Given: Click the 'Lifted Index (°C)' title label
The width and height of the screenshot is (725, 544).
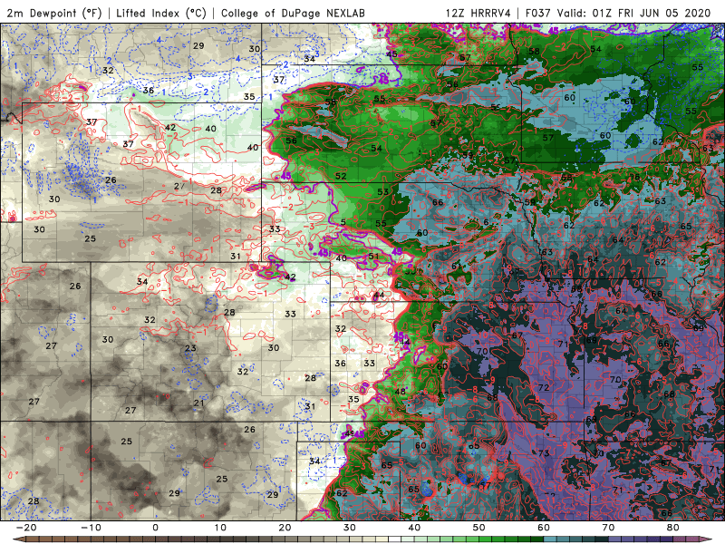Looking at the screenshot, I should [161, 13].
